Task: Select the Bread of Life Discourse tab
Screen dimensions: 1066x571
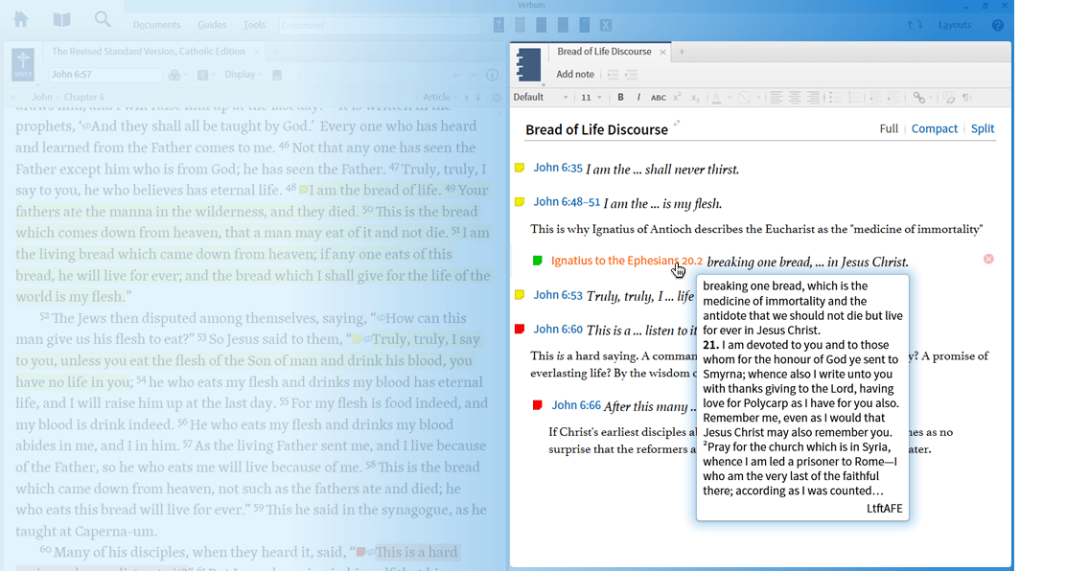Action: tap(604, 52)
